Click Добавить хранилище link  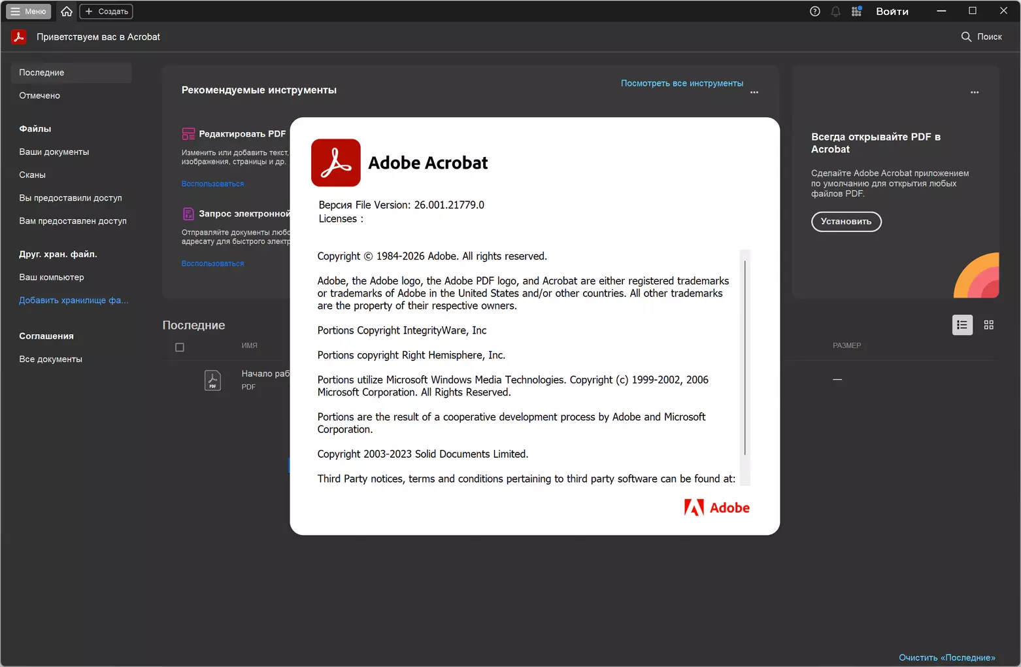(74, 300)
